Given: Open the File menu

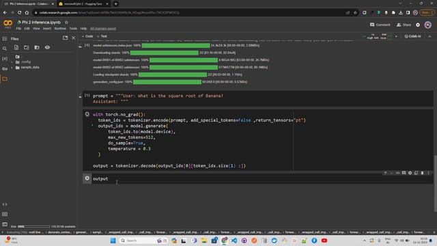Looking at the screenshot, I should click(x=18, y=29).
